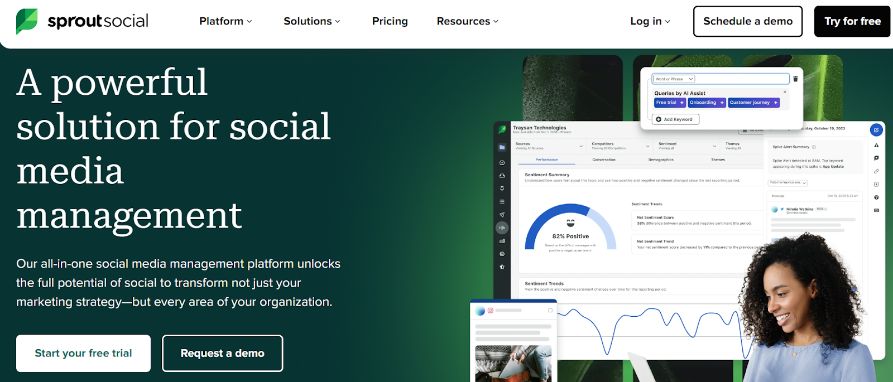Expand the Platform menu
The width and height of the screenshot is (893, 382).
225,21
